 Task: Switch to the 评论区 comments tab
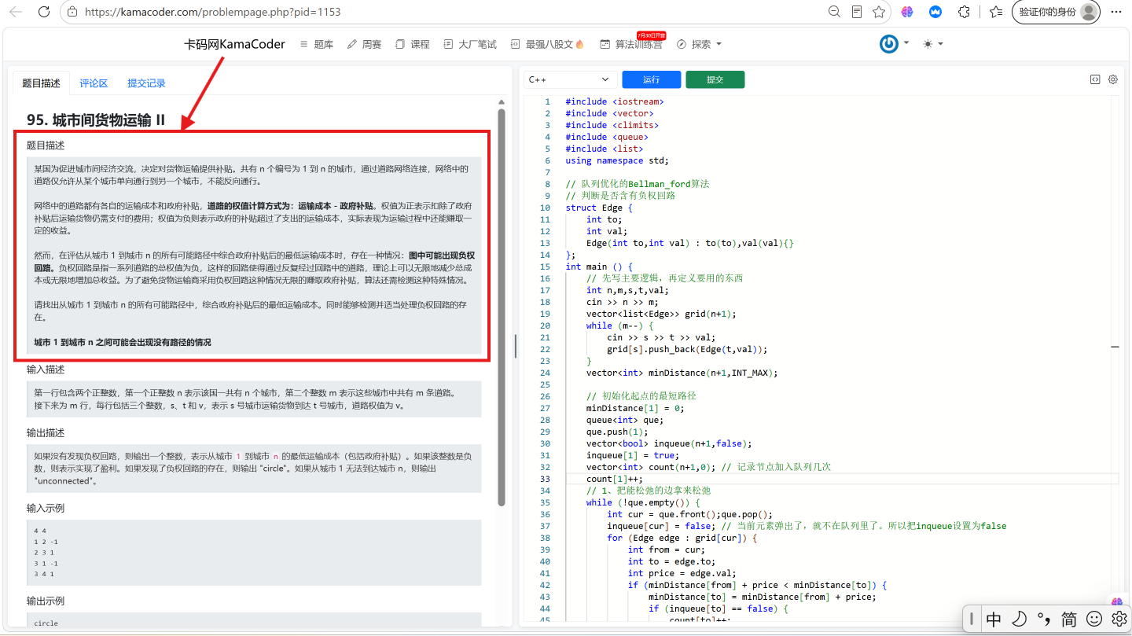94,83
